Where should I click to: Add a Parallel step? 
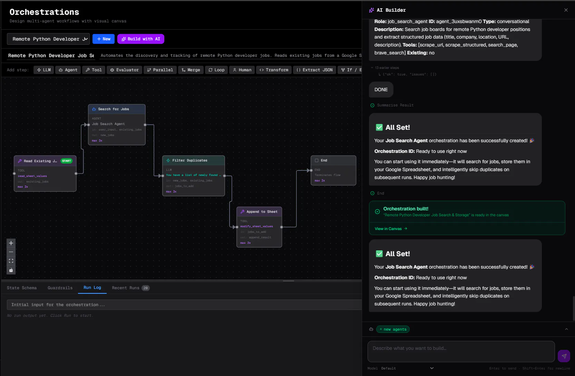point(160,70)
